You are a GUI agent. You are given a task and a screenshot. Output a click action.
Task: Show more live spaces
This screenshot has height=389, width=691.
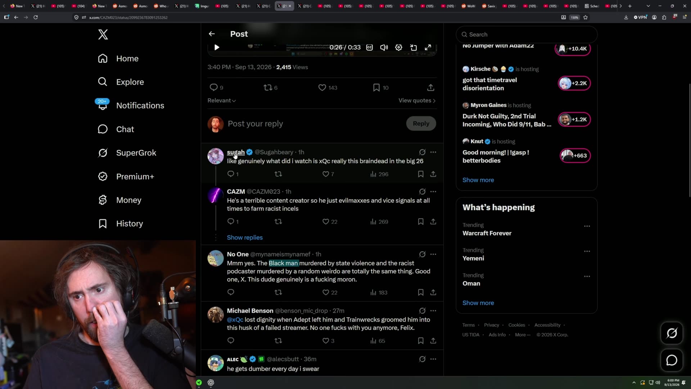point(478,180)
